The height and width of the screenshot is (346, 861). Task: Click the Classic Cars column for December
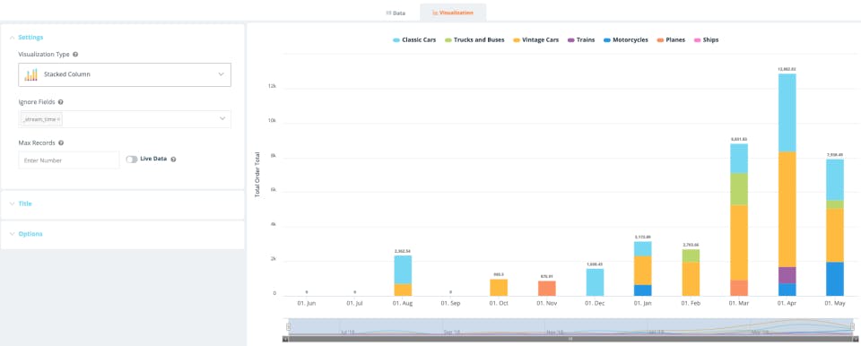[595, 282]
